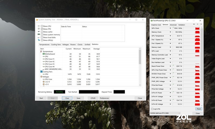215x129 pixels.
Task: Enable the Log to file checkbox
Action: point(152,109)
